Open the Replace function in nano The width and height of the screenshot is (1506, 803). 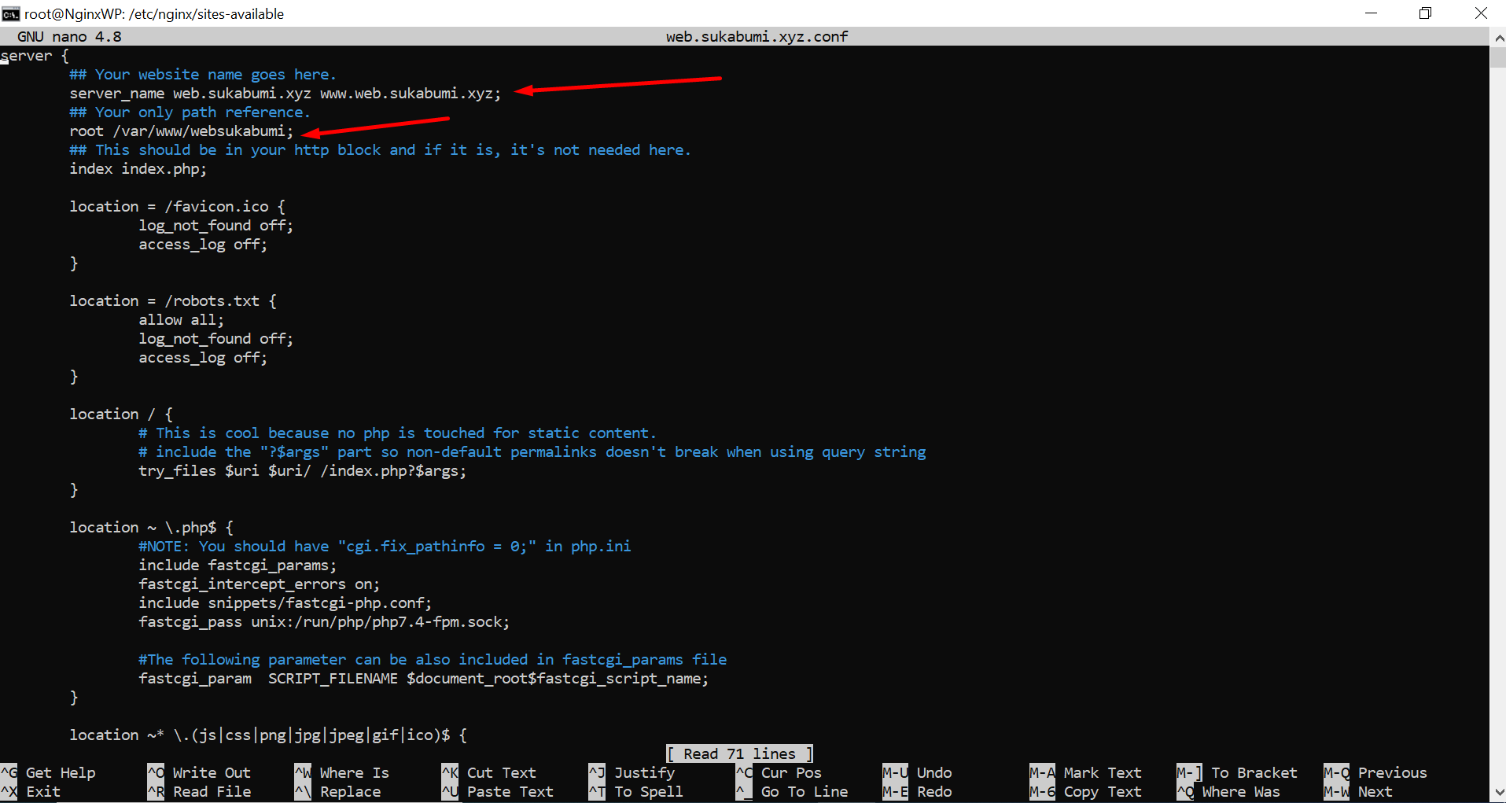350,791
